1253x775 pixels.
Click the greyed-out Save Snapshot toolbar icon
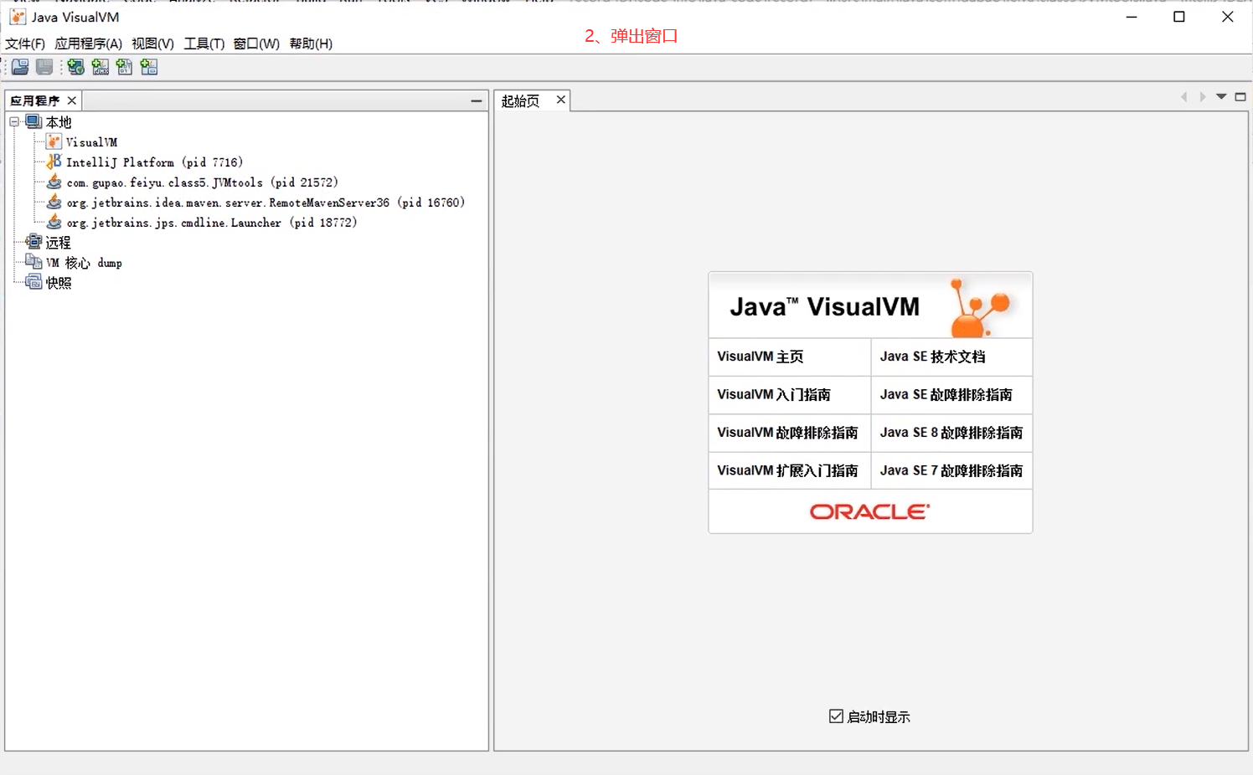tap(44, 67)
